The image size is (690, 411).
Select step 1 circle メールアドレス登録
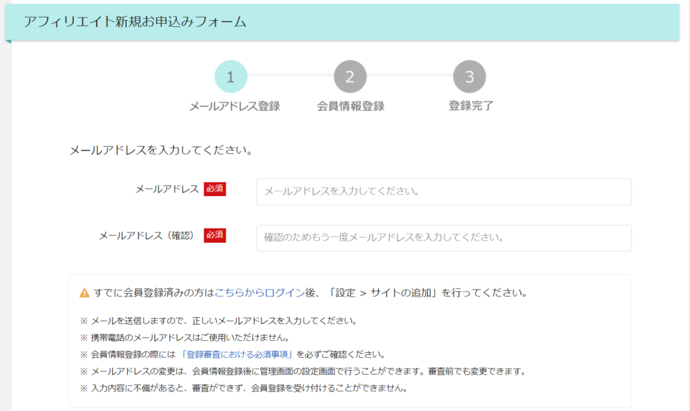click(x=230, y=77)
